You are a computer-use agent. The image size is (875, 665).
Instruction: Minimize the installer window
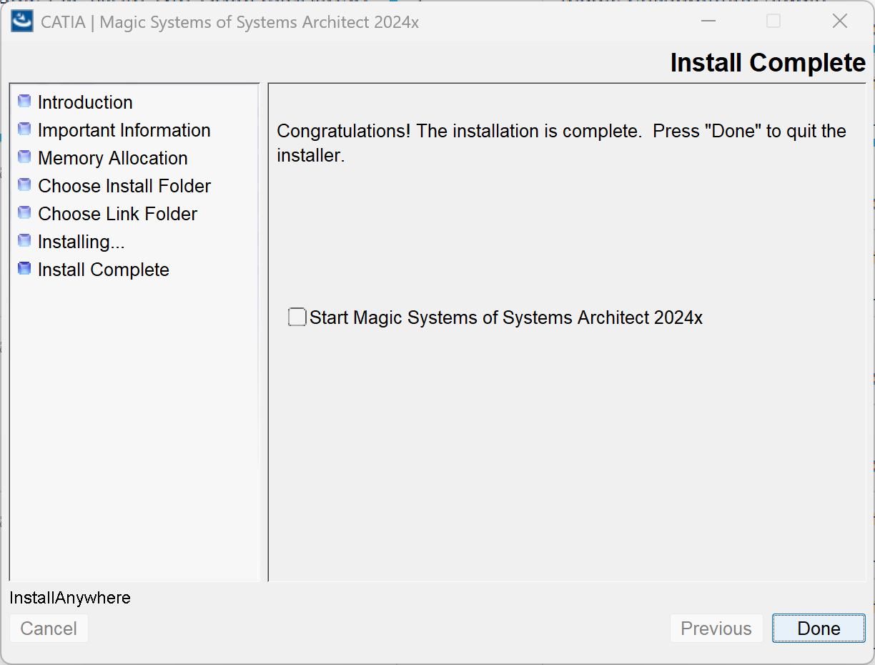(708, 21)
